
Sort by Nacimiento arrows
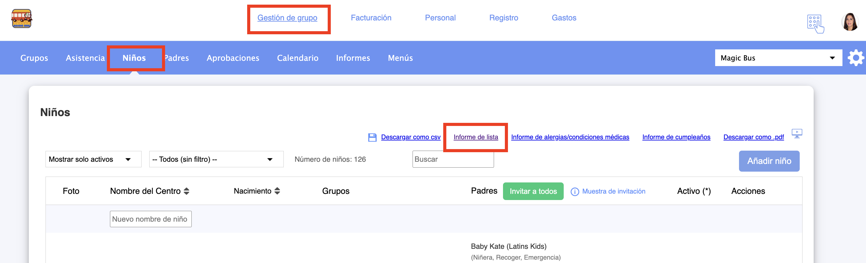[x=277, y=191]
